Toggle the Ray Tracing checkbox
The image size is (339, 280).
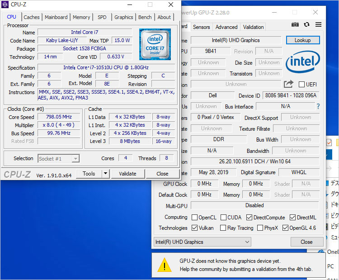pyautogui.click(x=223, y=228)
